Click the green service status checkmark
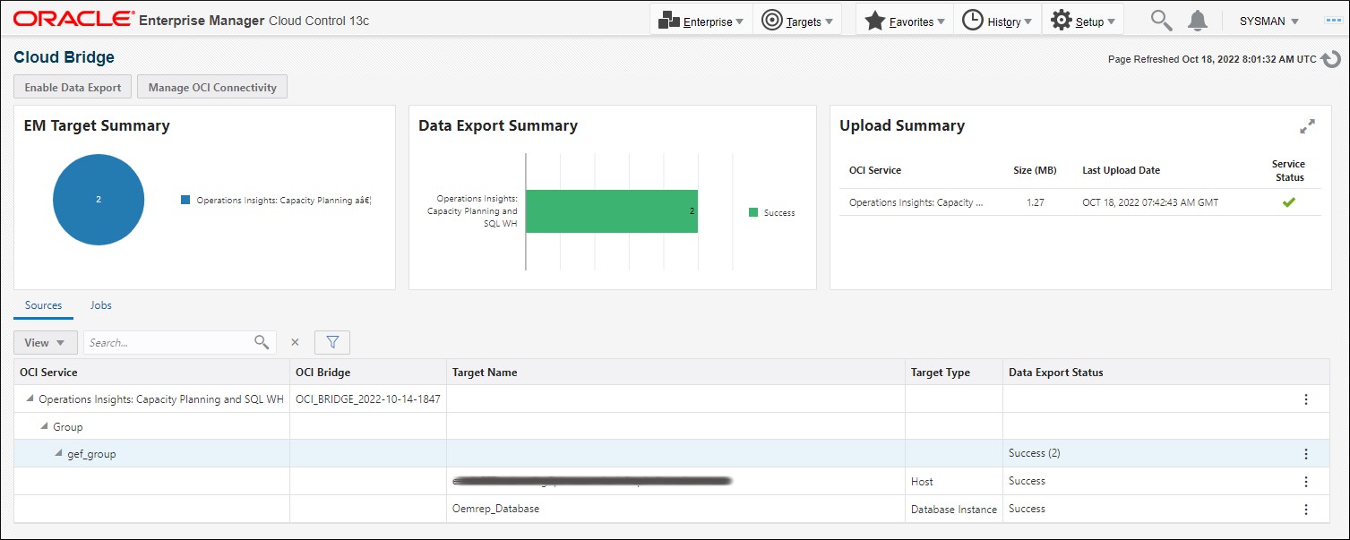Screen dimensions: 1350x540 (x=1288, y=202)
